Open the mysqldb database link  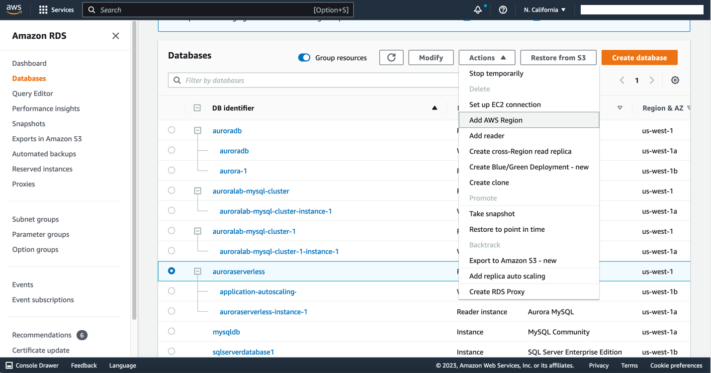(226, 332)
